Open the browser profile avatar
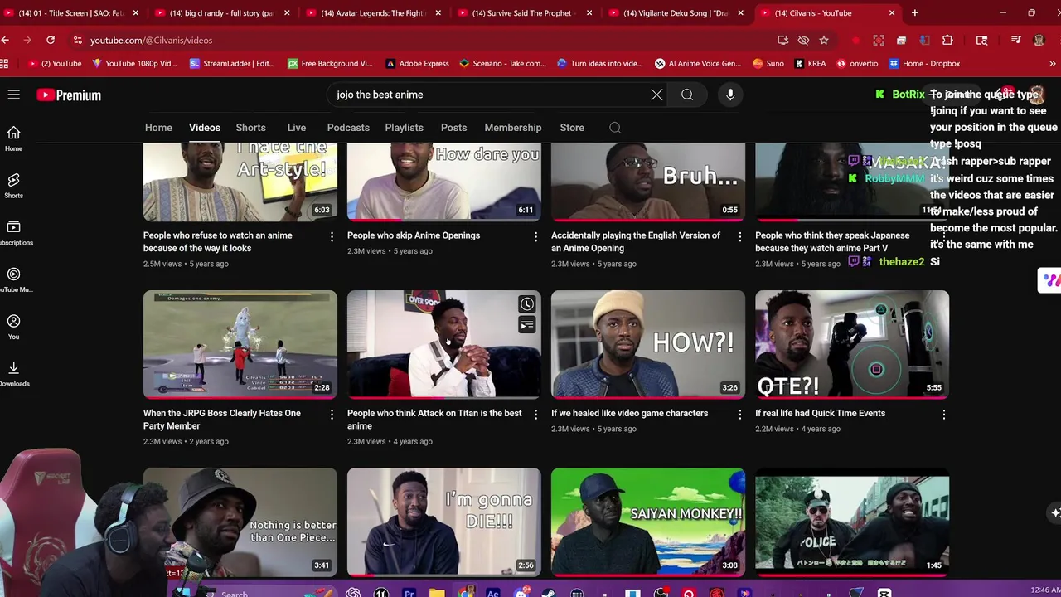 (1039, 40)
